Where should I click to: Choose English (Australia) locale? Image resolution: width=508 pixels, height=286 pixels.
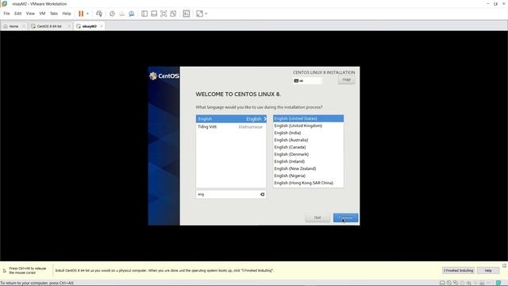tap(308, 140)
